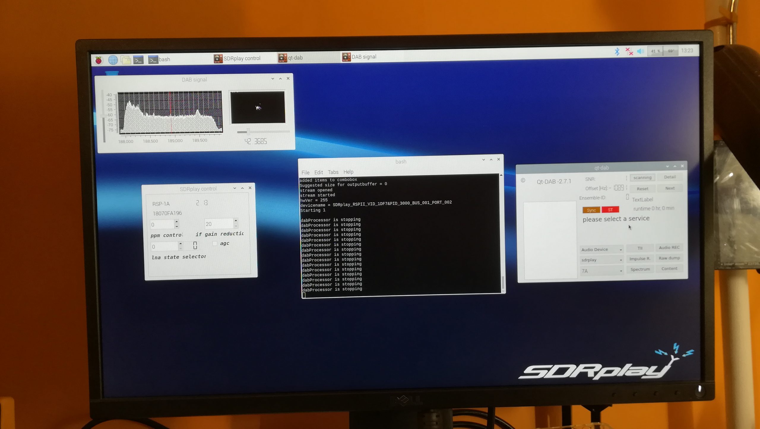Click the Detail button
This screenshot has height=429, width=760.
point(670,177)
